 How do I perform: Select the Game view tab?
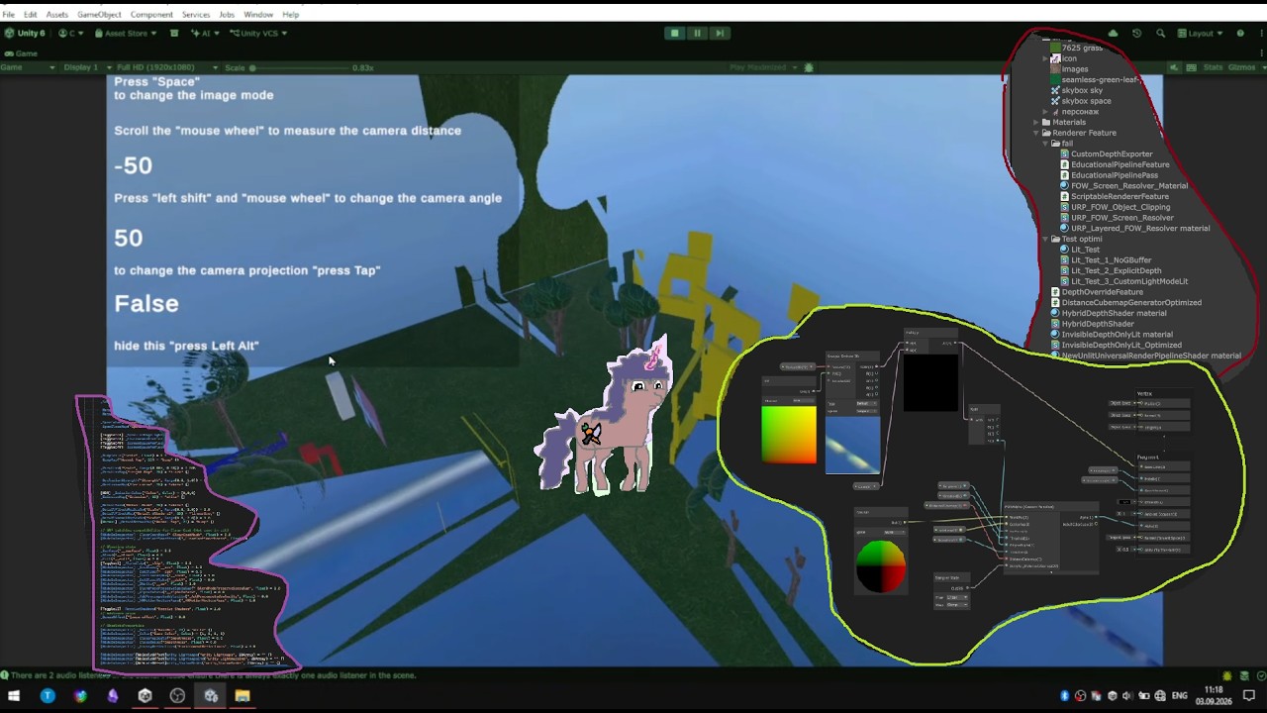[21, 53]
